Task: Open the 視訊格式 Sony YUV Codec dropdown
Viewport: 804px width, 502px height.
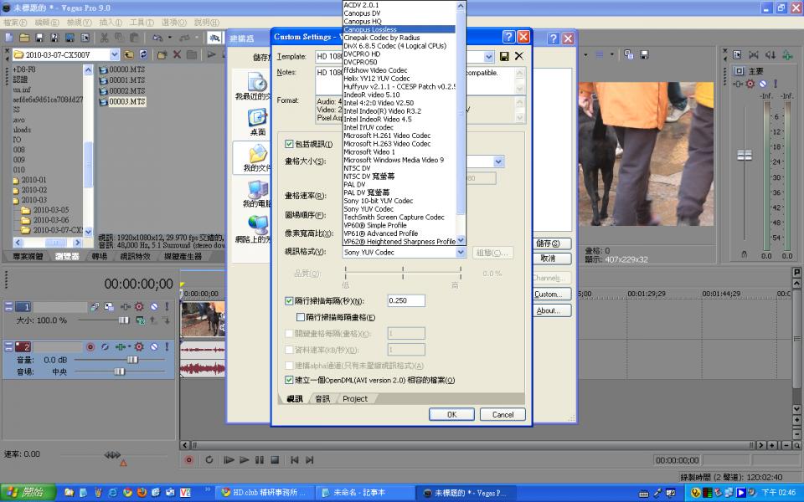Action: pos(461,252)
